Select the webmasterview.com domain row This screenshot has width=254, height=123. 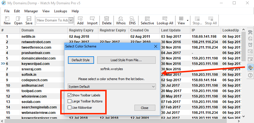pos(121,112)
